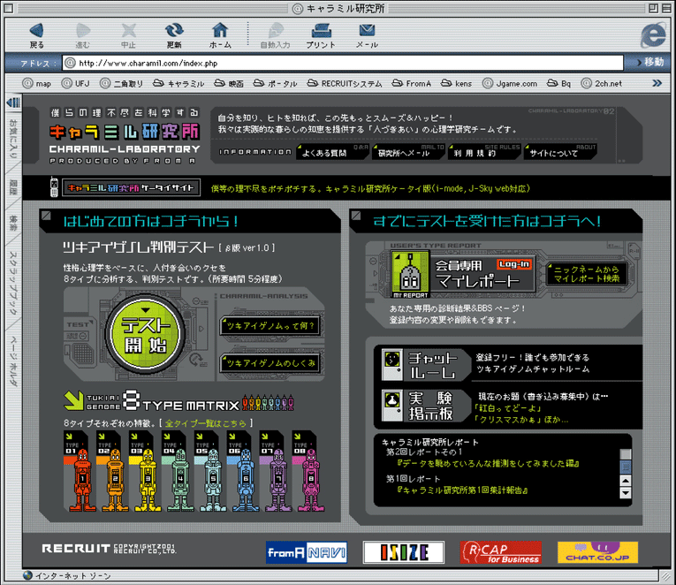Image resolution: width=676 pixels, height=585 pixels.
Task: Click the Print toolbar icon
Action: coord(321,33)
